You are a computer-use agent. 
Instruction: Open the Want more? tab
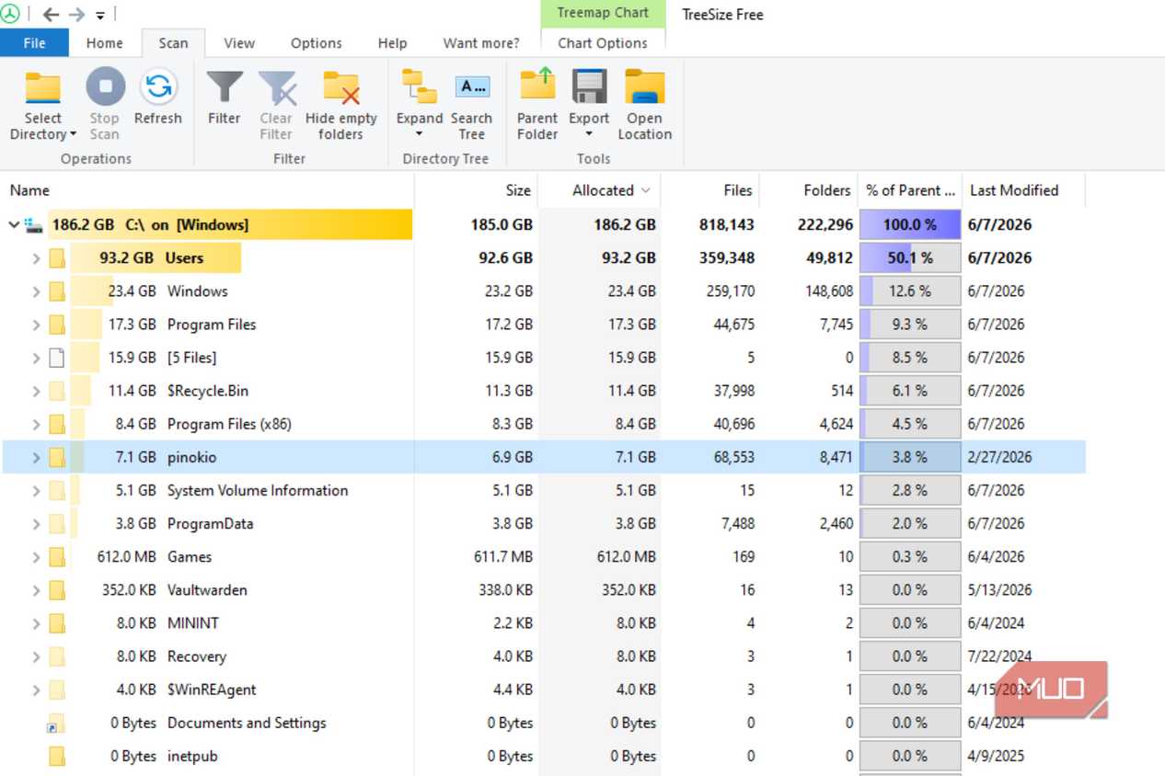coord(481,43)
